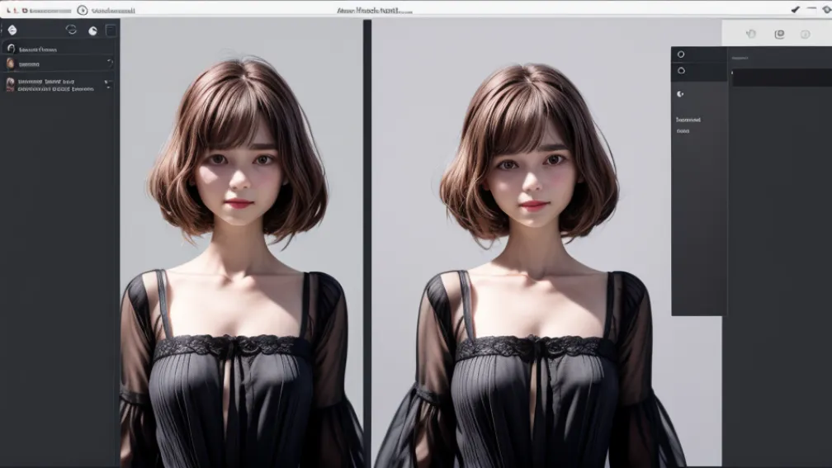Viewport: 832px width, 468px height.
Task: Click the round white icon at left panel top
Action: coord(12,30)
